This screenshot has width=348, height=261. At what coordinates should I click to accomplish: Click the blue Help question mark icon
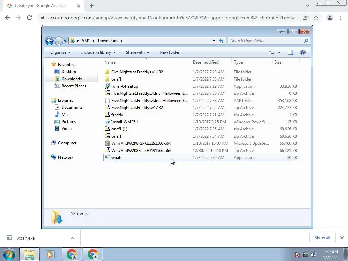coord(303,52)
